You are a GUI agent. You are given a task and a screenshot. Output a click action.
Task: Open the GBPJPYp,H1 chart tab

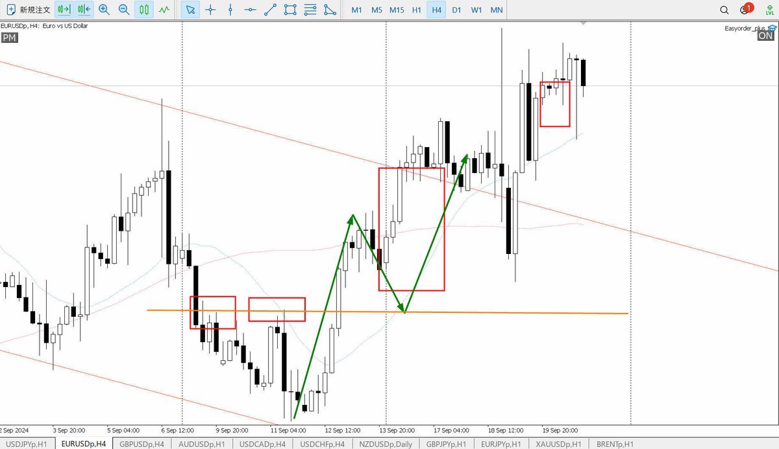click(x=446, y=444)
